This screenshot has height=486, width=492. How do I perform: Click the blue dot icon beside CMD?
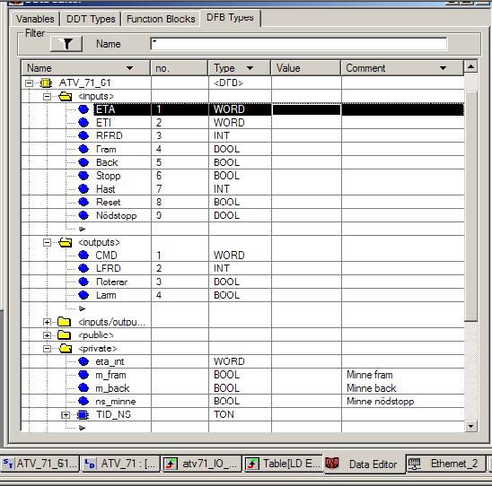(x=83, y=255)
